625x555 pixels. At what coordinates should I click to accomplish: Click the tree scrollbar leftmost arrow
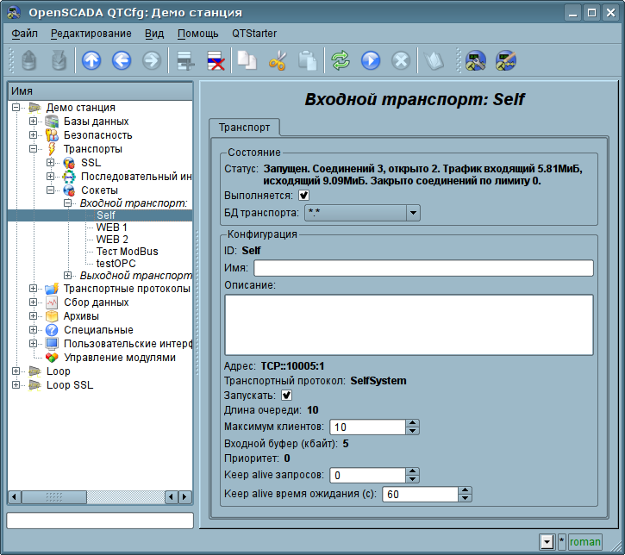(15, 497)
